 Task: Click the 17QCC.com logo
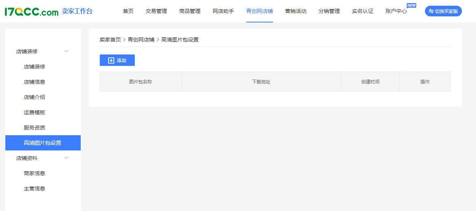[31, 11]
